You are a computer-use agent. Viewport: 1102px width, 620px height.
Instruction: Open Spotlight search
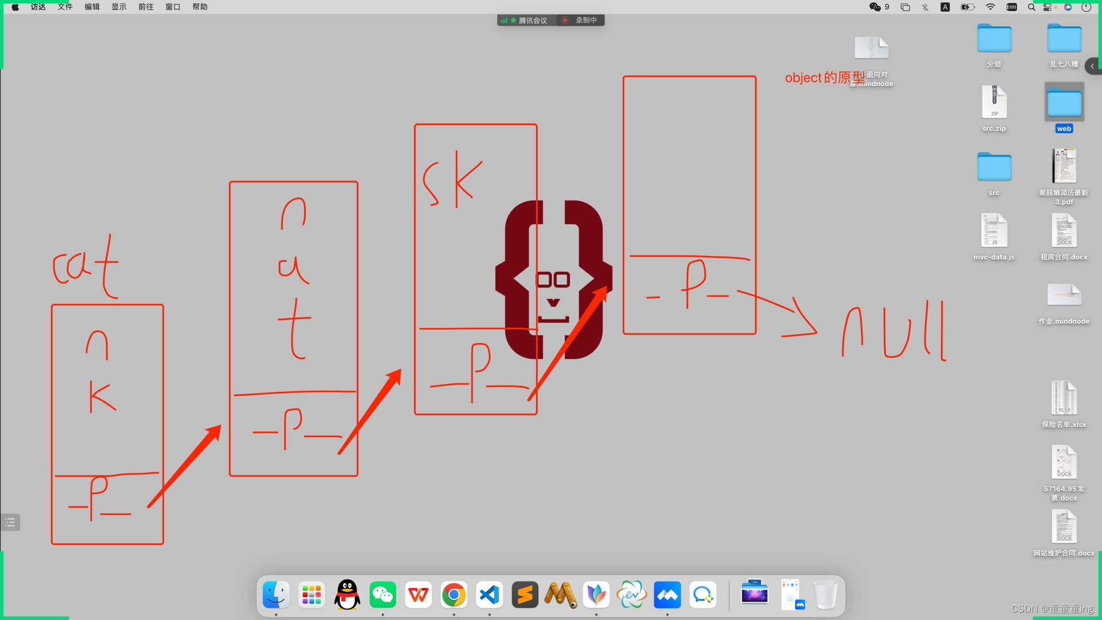click(1031, 7)
